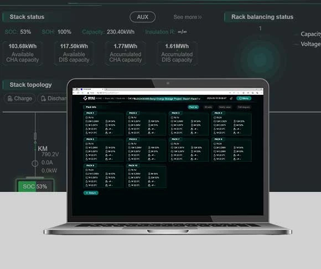Screen dimensions: 321x269
Task: Switch to the Pack list tab
Action: [193, 107]
